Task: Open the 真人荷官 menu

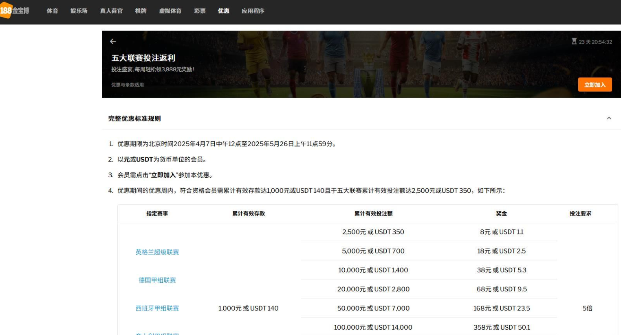Action: coord(111,11)
